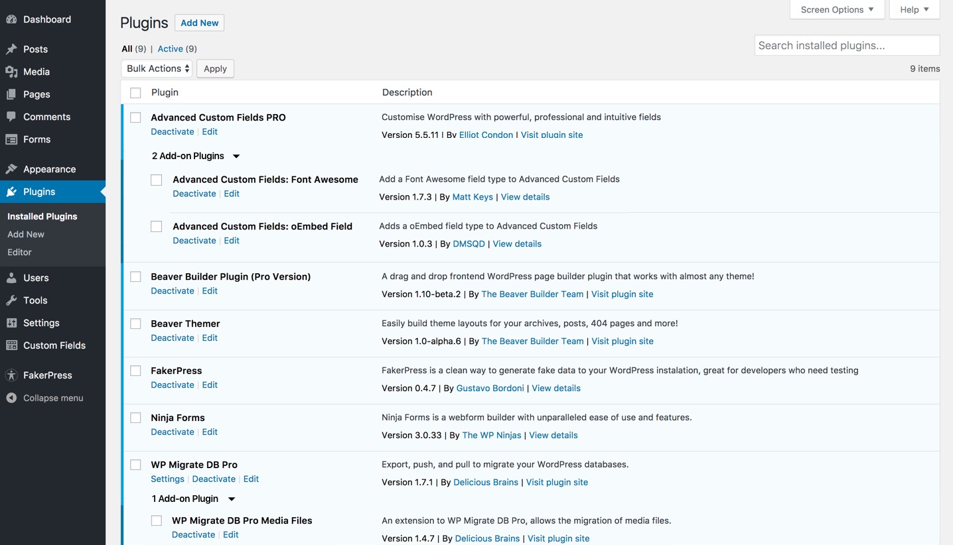
Task: Click the Plugins plug icon
Action: point(11,192)
